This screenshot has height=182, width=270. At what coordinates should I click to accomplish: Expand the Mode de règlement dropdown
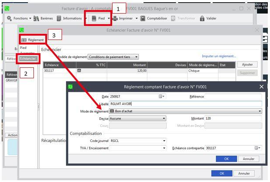259,111
